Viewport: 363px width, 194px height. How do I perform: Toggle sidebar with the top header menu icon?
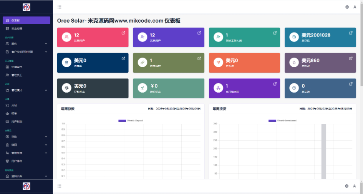click(60, 7)
